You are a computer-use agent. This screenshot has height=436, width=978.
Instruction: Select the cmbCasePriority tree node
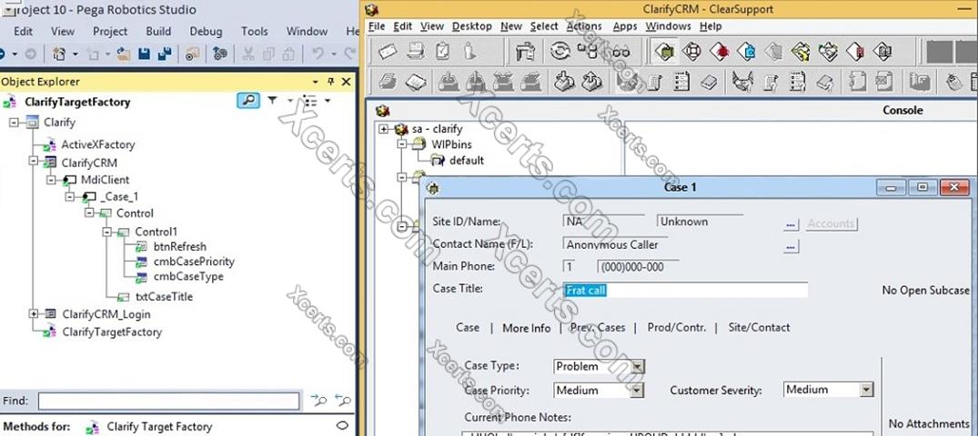pyautogui.click(x=194, y=262)
